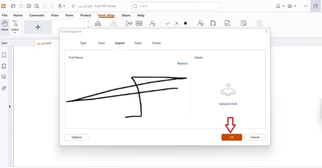Expand the left navigation panel arrow

(10, 107)
